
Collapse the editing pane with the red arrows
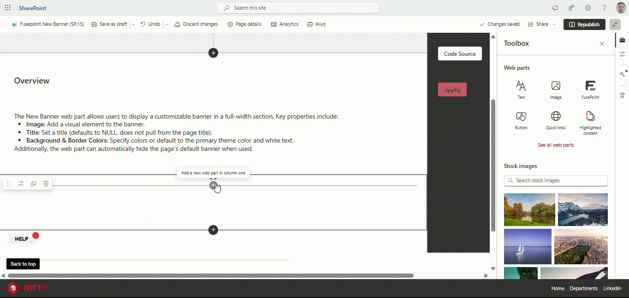(x=615, y=24)
